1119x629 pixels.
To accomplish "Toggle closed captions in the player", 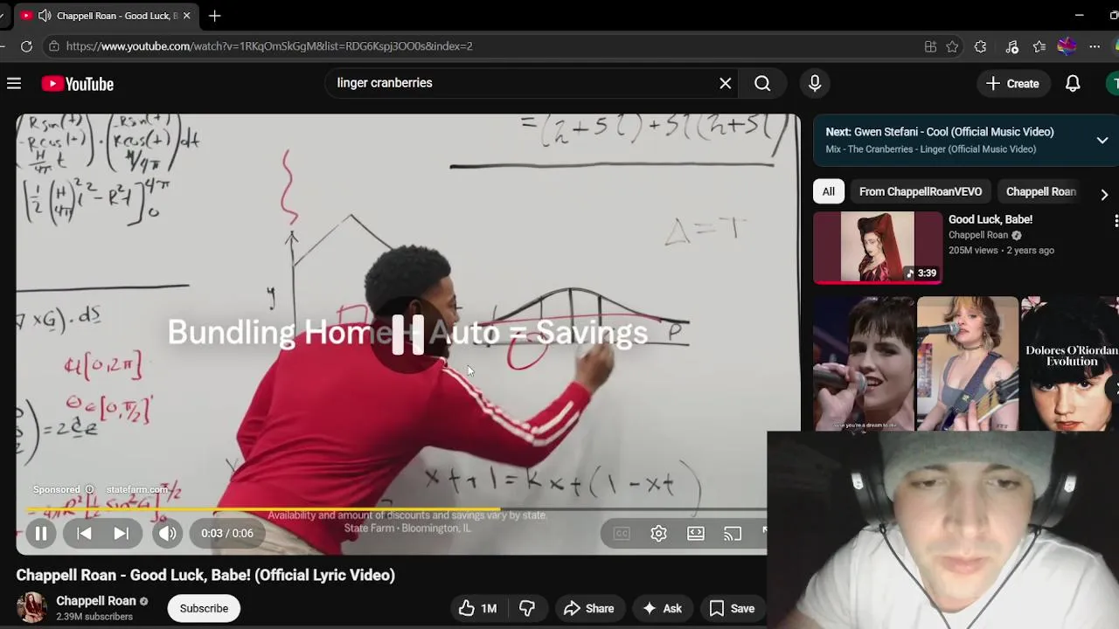I will pos(622,533).
